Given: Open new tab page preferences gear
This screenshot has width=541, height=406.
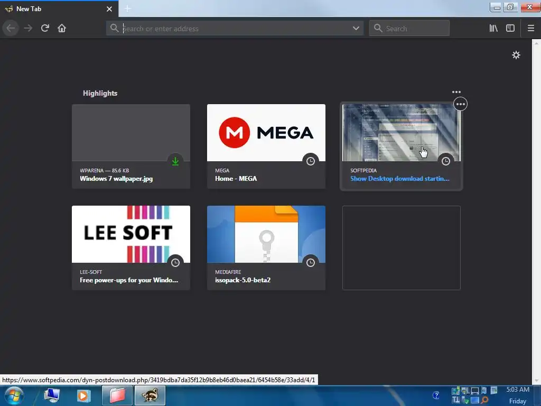Looking at the screenshot, I should pyautogui.click(x=516, y=55).
